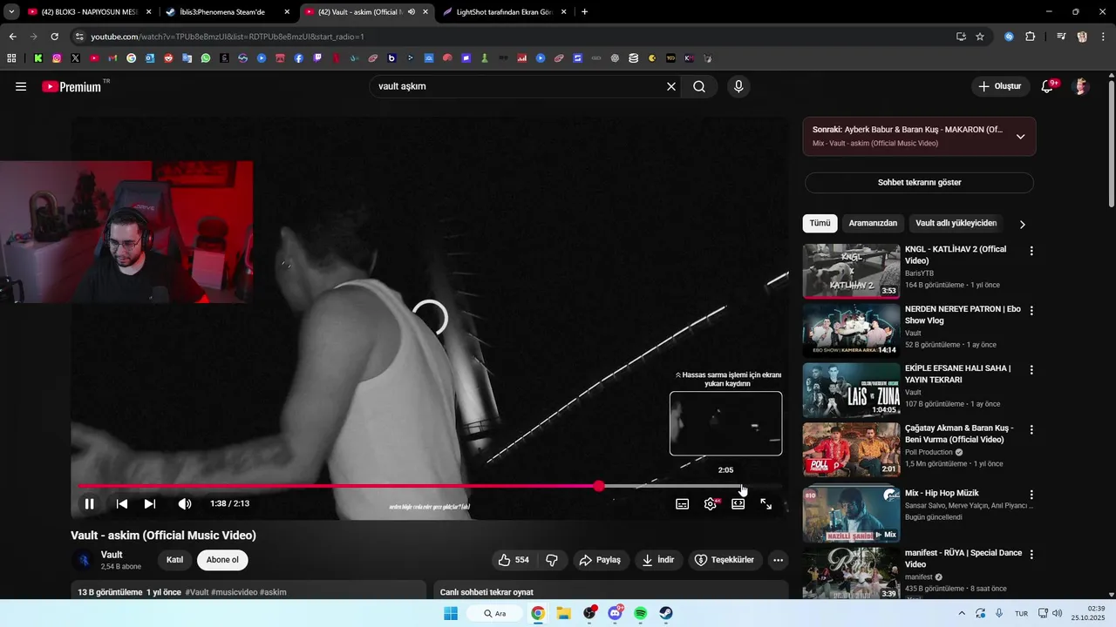The width and height of the screenshot is (1116, 627).
Task: Open a new browser tab
Action: click(x=584, y=12)
